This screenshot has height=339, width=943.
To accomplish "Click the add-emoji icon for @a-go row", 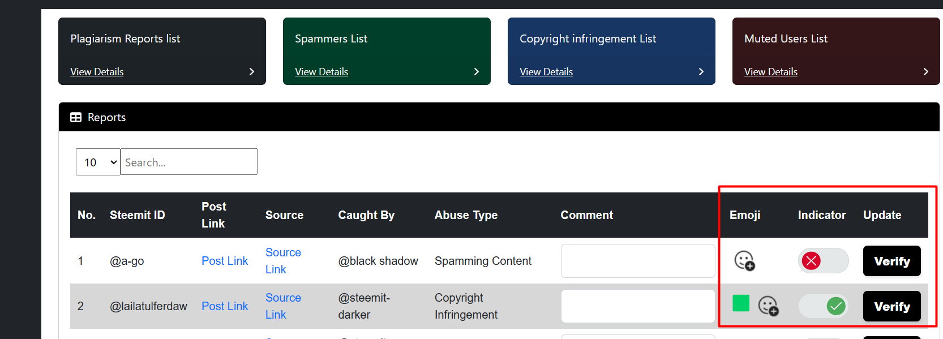I will (x=744, y=261).
